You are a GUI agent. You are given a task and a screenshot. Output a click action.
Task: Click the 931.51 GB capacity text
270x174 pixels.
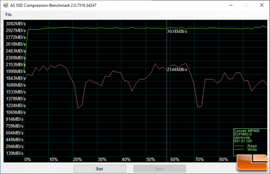point(243,141)
